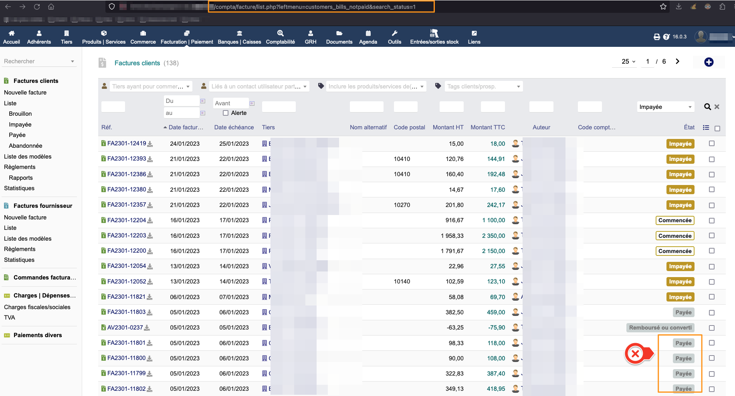Image resolution: width=735 pixels, height=396 pixels.
Task: Open the online help question mark icon
Action: click(666, 36)
